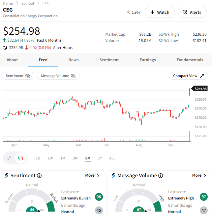Set chart range to 1D
Viewport: 212px width, 217px height.
pos(38,158)
